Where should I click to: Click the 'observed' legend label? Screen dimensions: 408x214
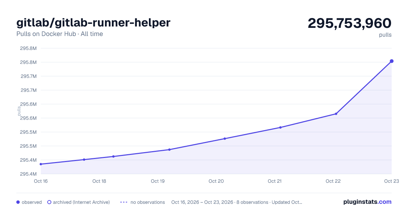click(x=32, y=202)
